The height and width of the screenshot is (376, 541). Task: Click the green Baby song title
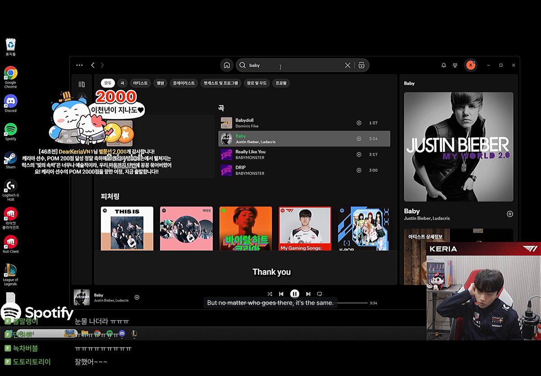click(241, 136)
